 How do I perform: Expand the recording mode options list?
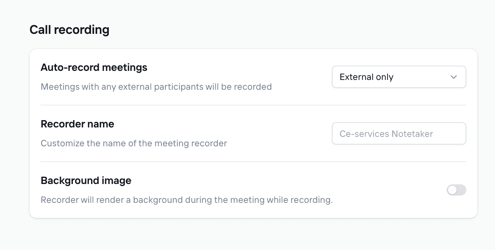click(399, 77)
